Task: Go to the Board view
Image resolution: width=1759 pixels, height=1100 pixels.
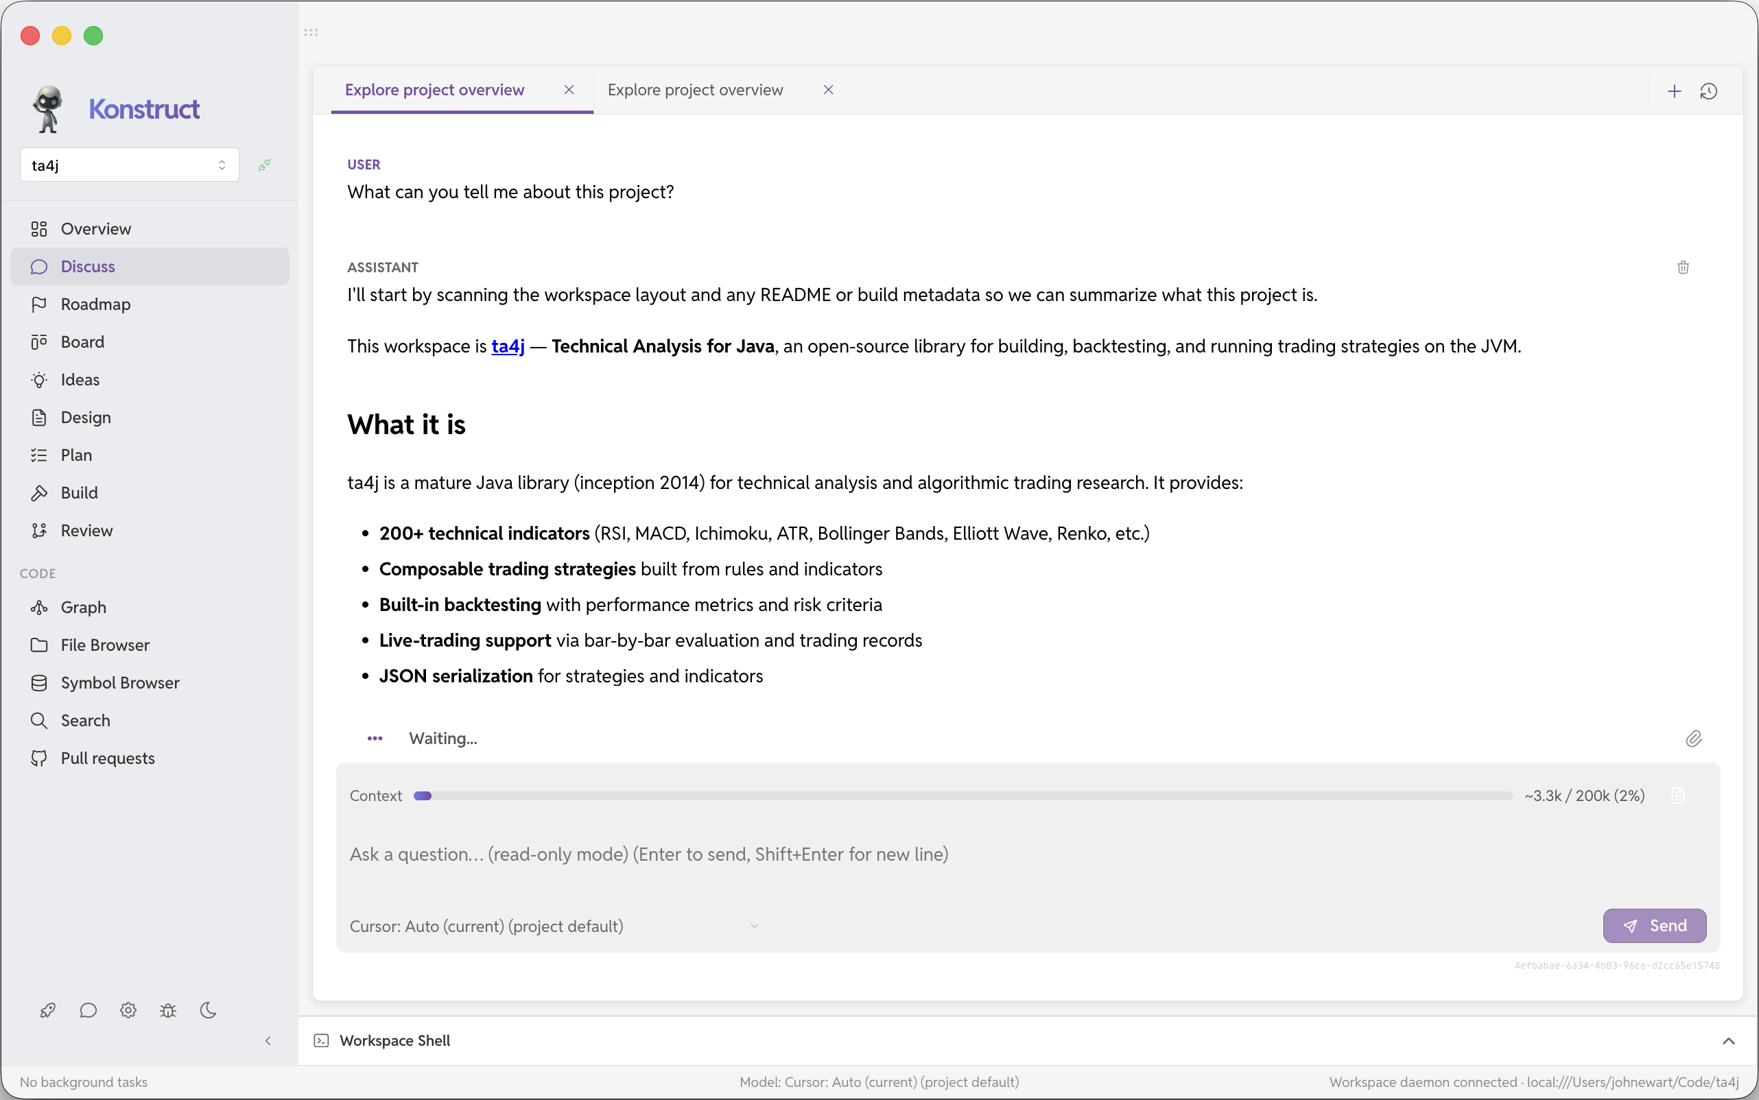Action: point(149,342)
